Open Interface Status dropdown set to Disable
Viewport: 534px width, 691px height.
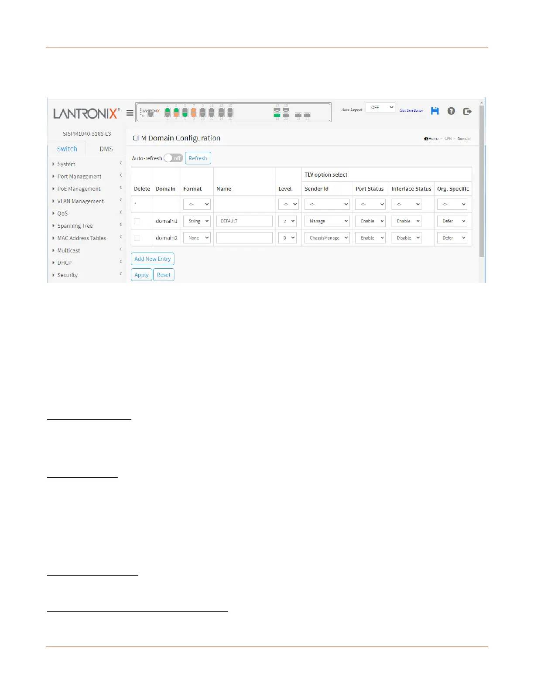point(407,238)
